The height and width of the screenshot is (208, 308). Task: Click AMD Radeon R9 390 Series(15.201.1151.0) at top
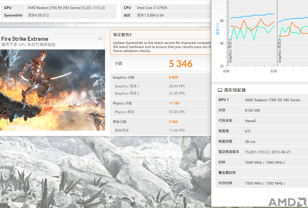(66, 8)
